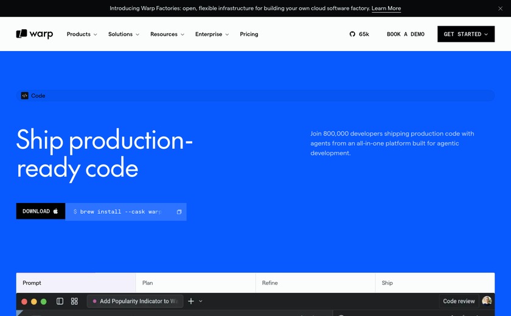Open the new tab options chevron
The width and height of the screenshot is (511, 316).
201,301
